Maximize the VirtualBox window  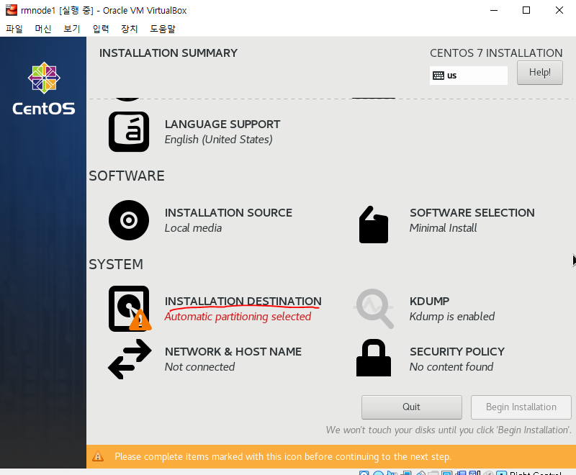click(x=526, y=10)
